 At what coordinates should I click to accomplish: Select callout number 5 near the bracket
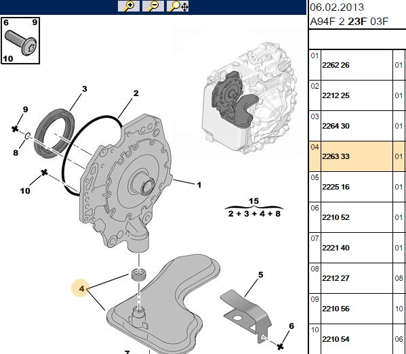pyautogui.click(x=260, y=274)
